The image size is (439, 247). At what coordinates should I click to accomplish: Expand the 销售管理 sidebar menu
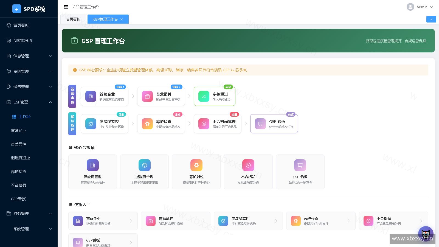[x=29, y=87]
